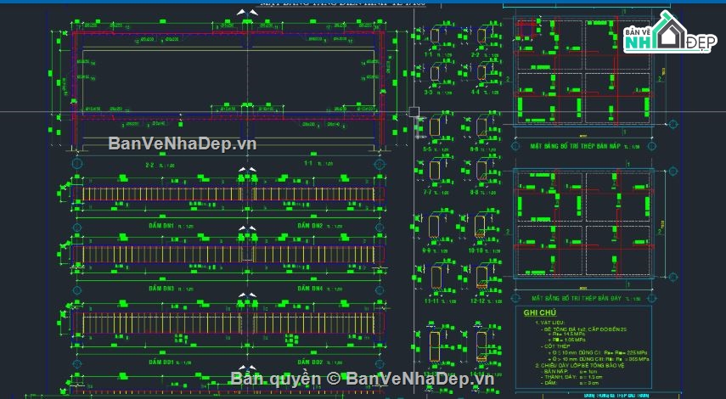Select cross-section label 4-4
This screenshot has height=399, width=726.
tap(476, 92)
